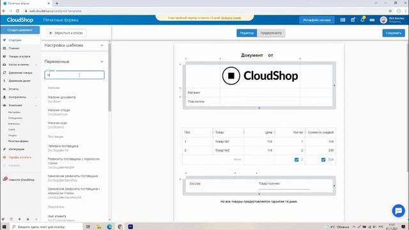Switch to the Редактор tab
The height and width of the screenshot is (230, 409).
(247, 33)
